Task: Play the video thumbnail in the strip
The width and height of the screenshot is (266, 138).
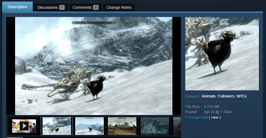Action: pos(24,126)
